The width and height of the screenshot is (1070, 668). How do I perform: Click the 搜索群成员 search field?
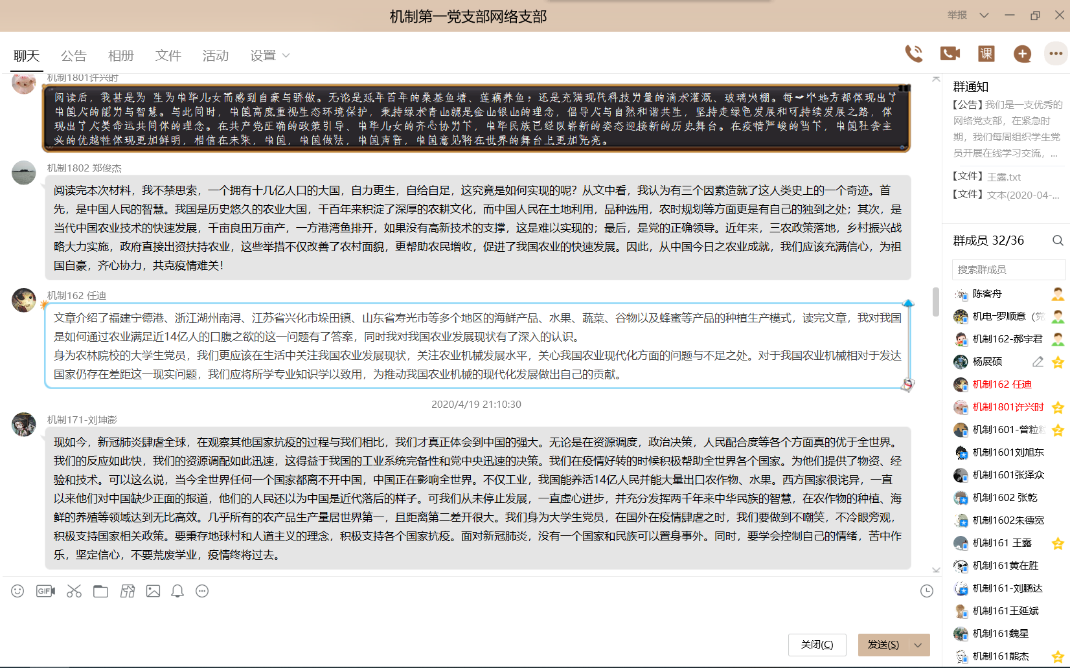point(1008,269)
